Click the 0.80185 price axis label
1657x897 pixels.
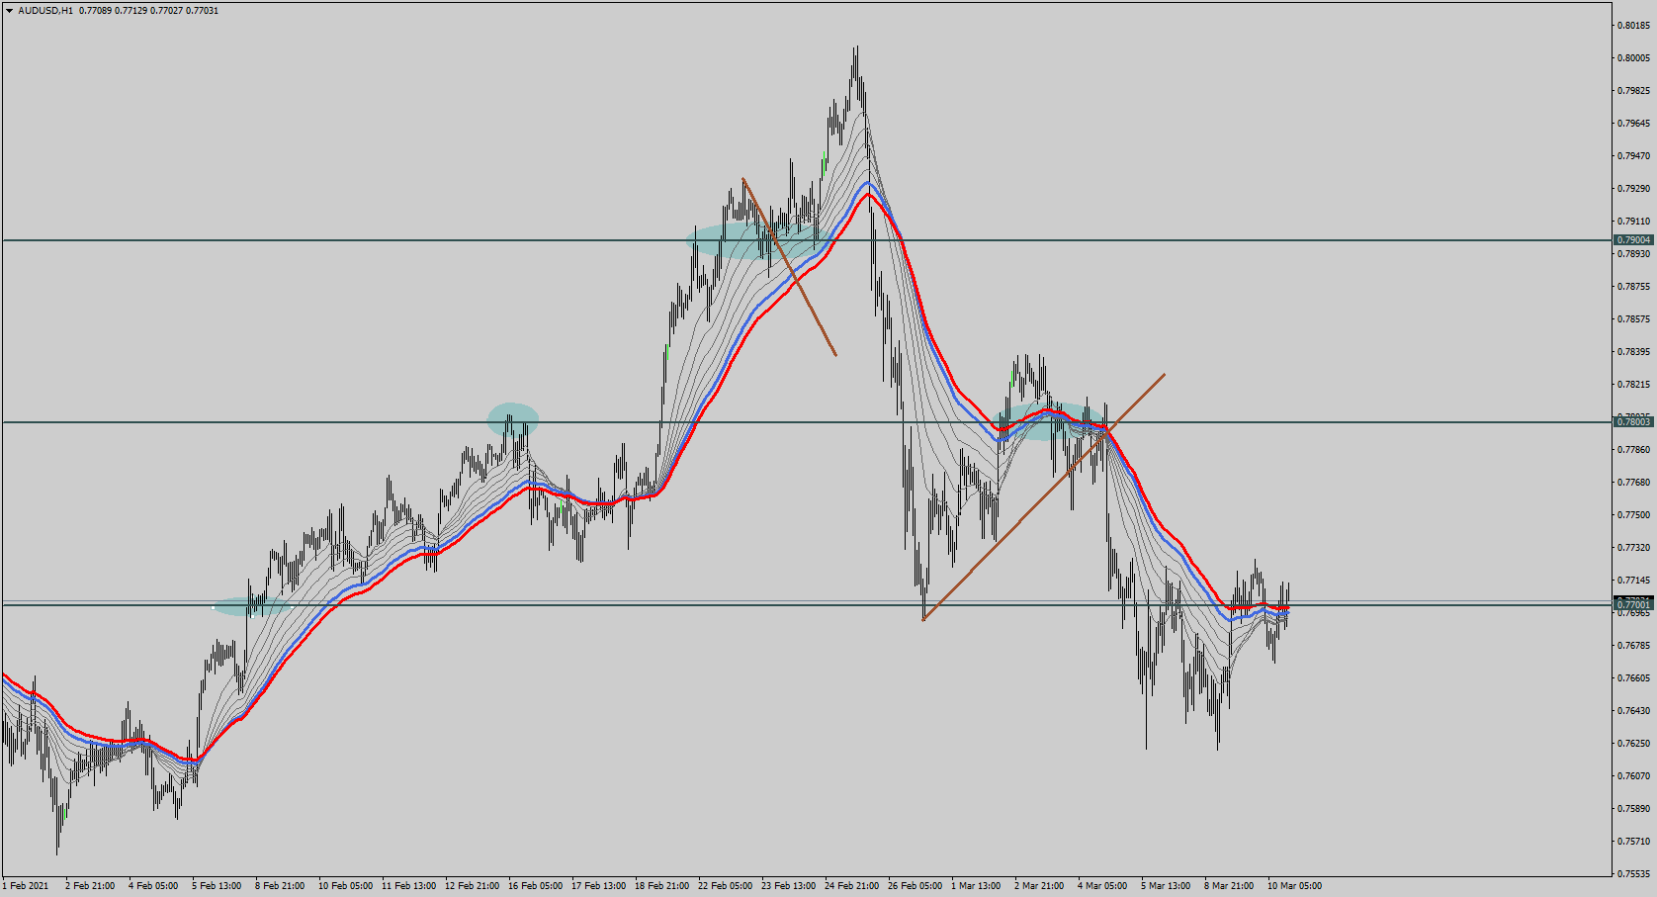click(1634, 26)
